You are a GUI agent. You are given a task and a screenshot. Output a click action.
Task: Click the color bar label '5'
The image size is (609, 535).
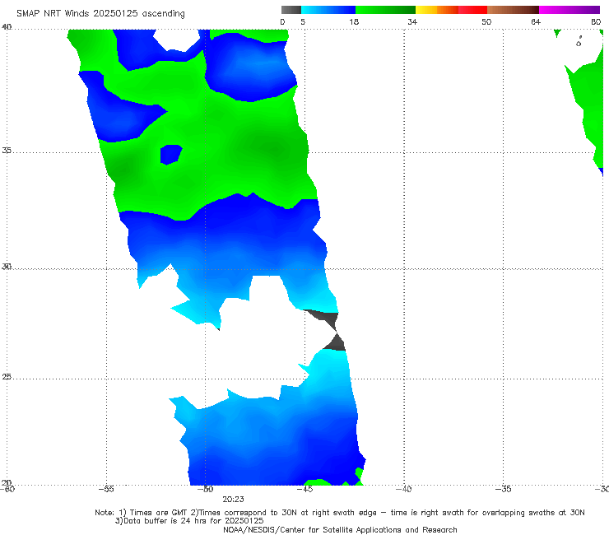tap(303, 21)
